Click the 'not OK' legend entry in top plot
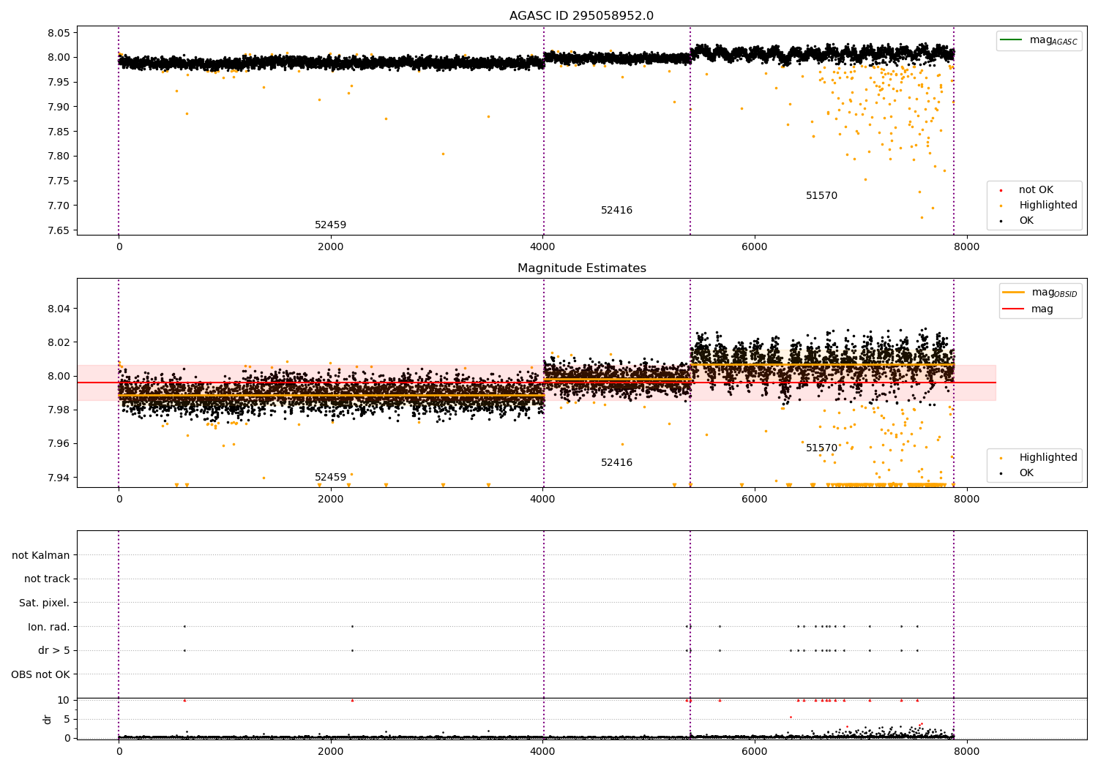This screenshot has width=1098, height=768. [x=1036, y=190]
